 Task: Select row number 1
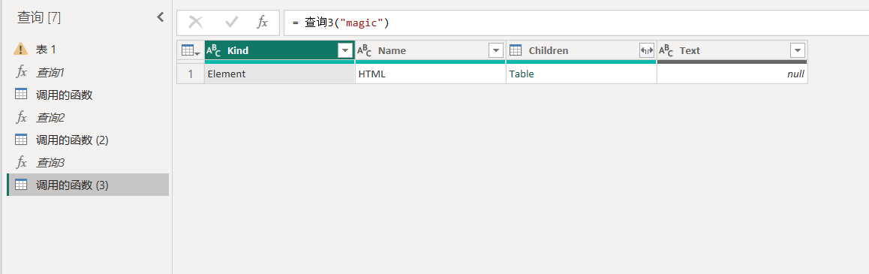191,74
